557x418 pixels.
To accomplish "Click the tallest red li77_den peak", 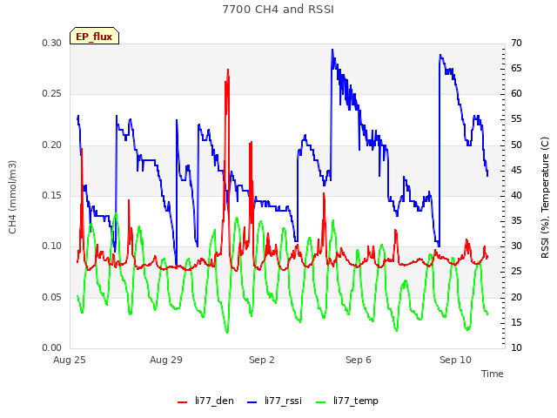I will (x=228, y=71).
